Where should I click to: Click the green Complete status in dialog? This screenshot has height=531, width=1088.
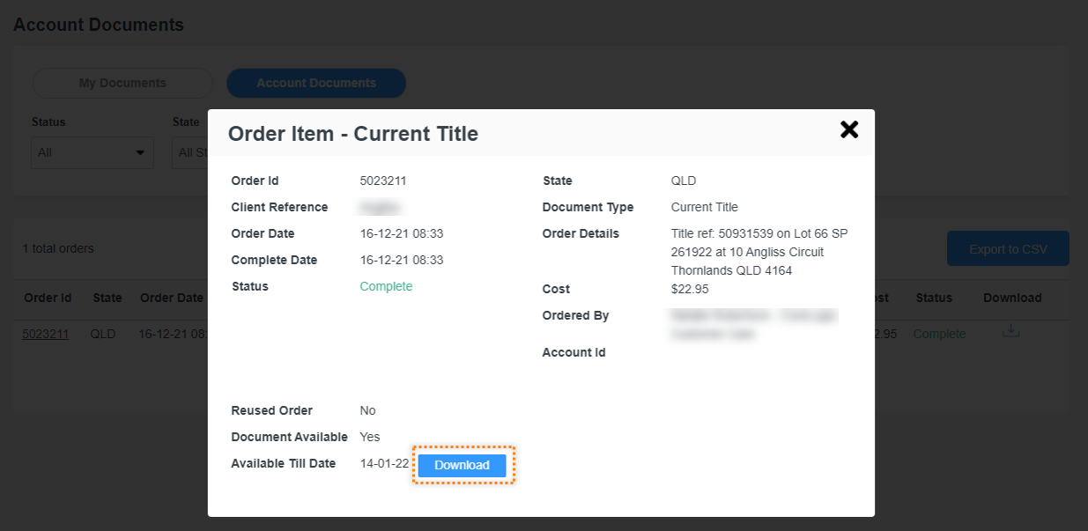click(x=386, y=286)
